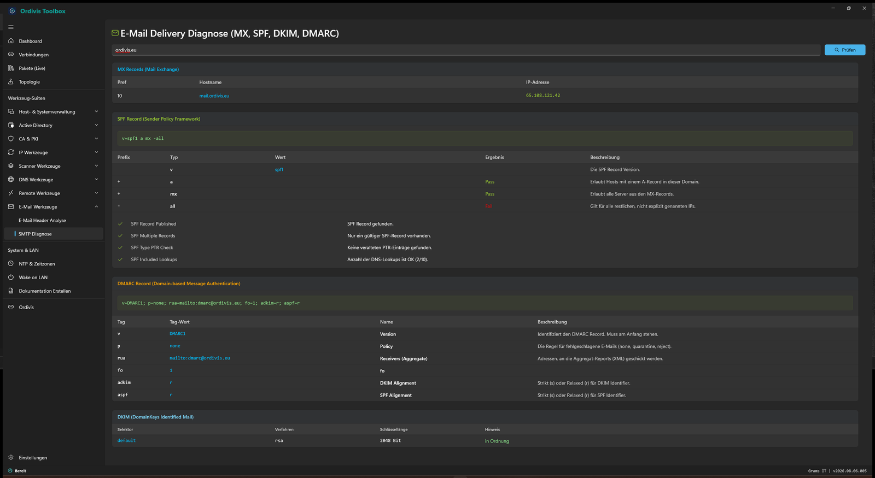Viewport: 875px width, 478px height.
Task: Click the SPF Record Published row
Action: pyautogui.click(x=485, y=224)
